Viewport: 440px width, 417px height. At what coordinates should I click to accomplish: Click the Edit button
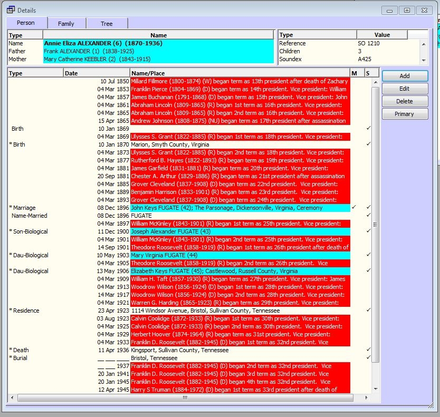coord(405,89)
